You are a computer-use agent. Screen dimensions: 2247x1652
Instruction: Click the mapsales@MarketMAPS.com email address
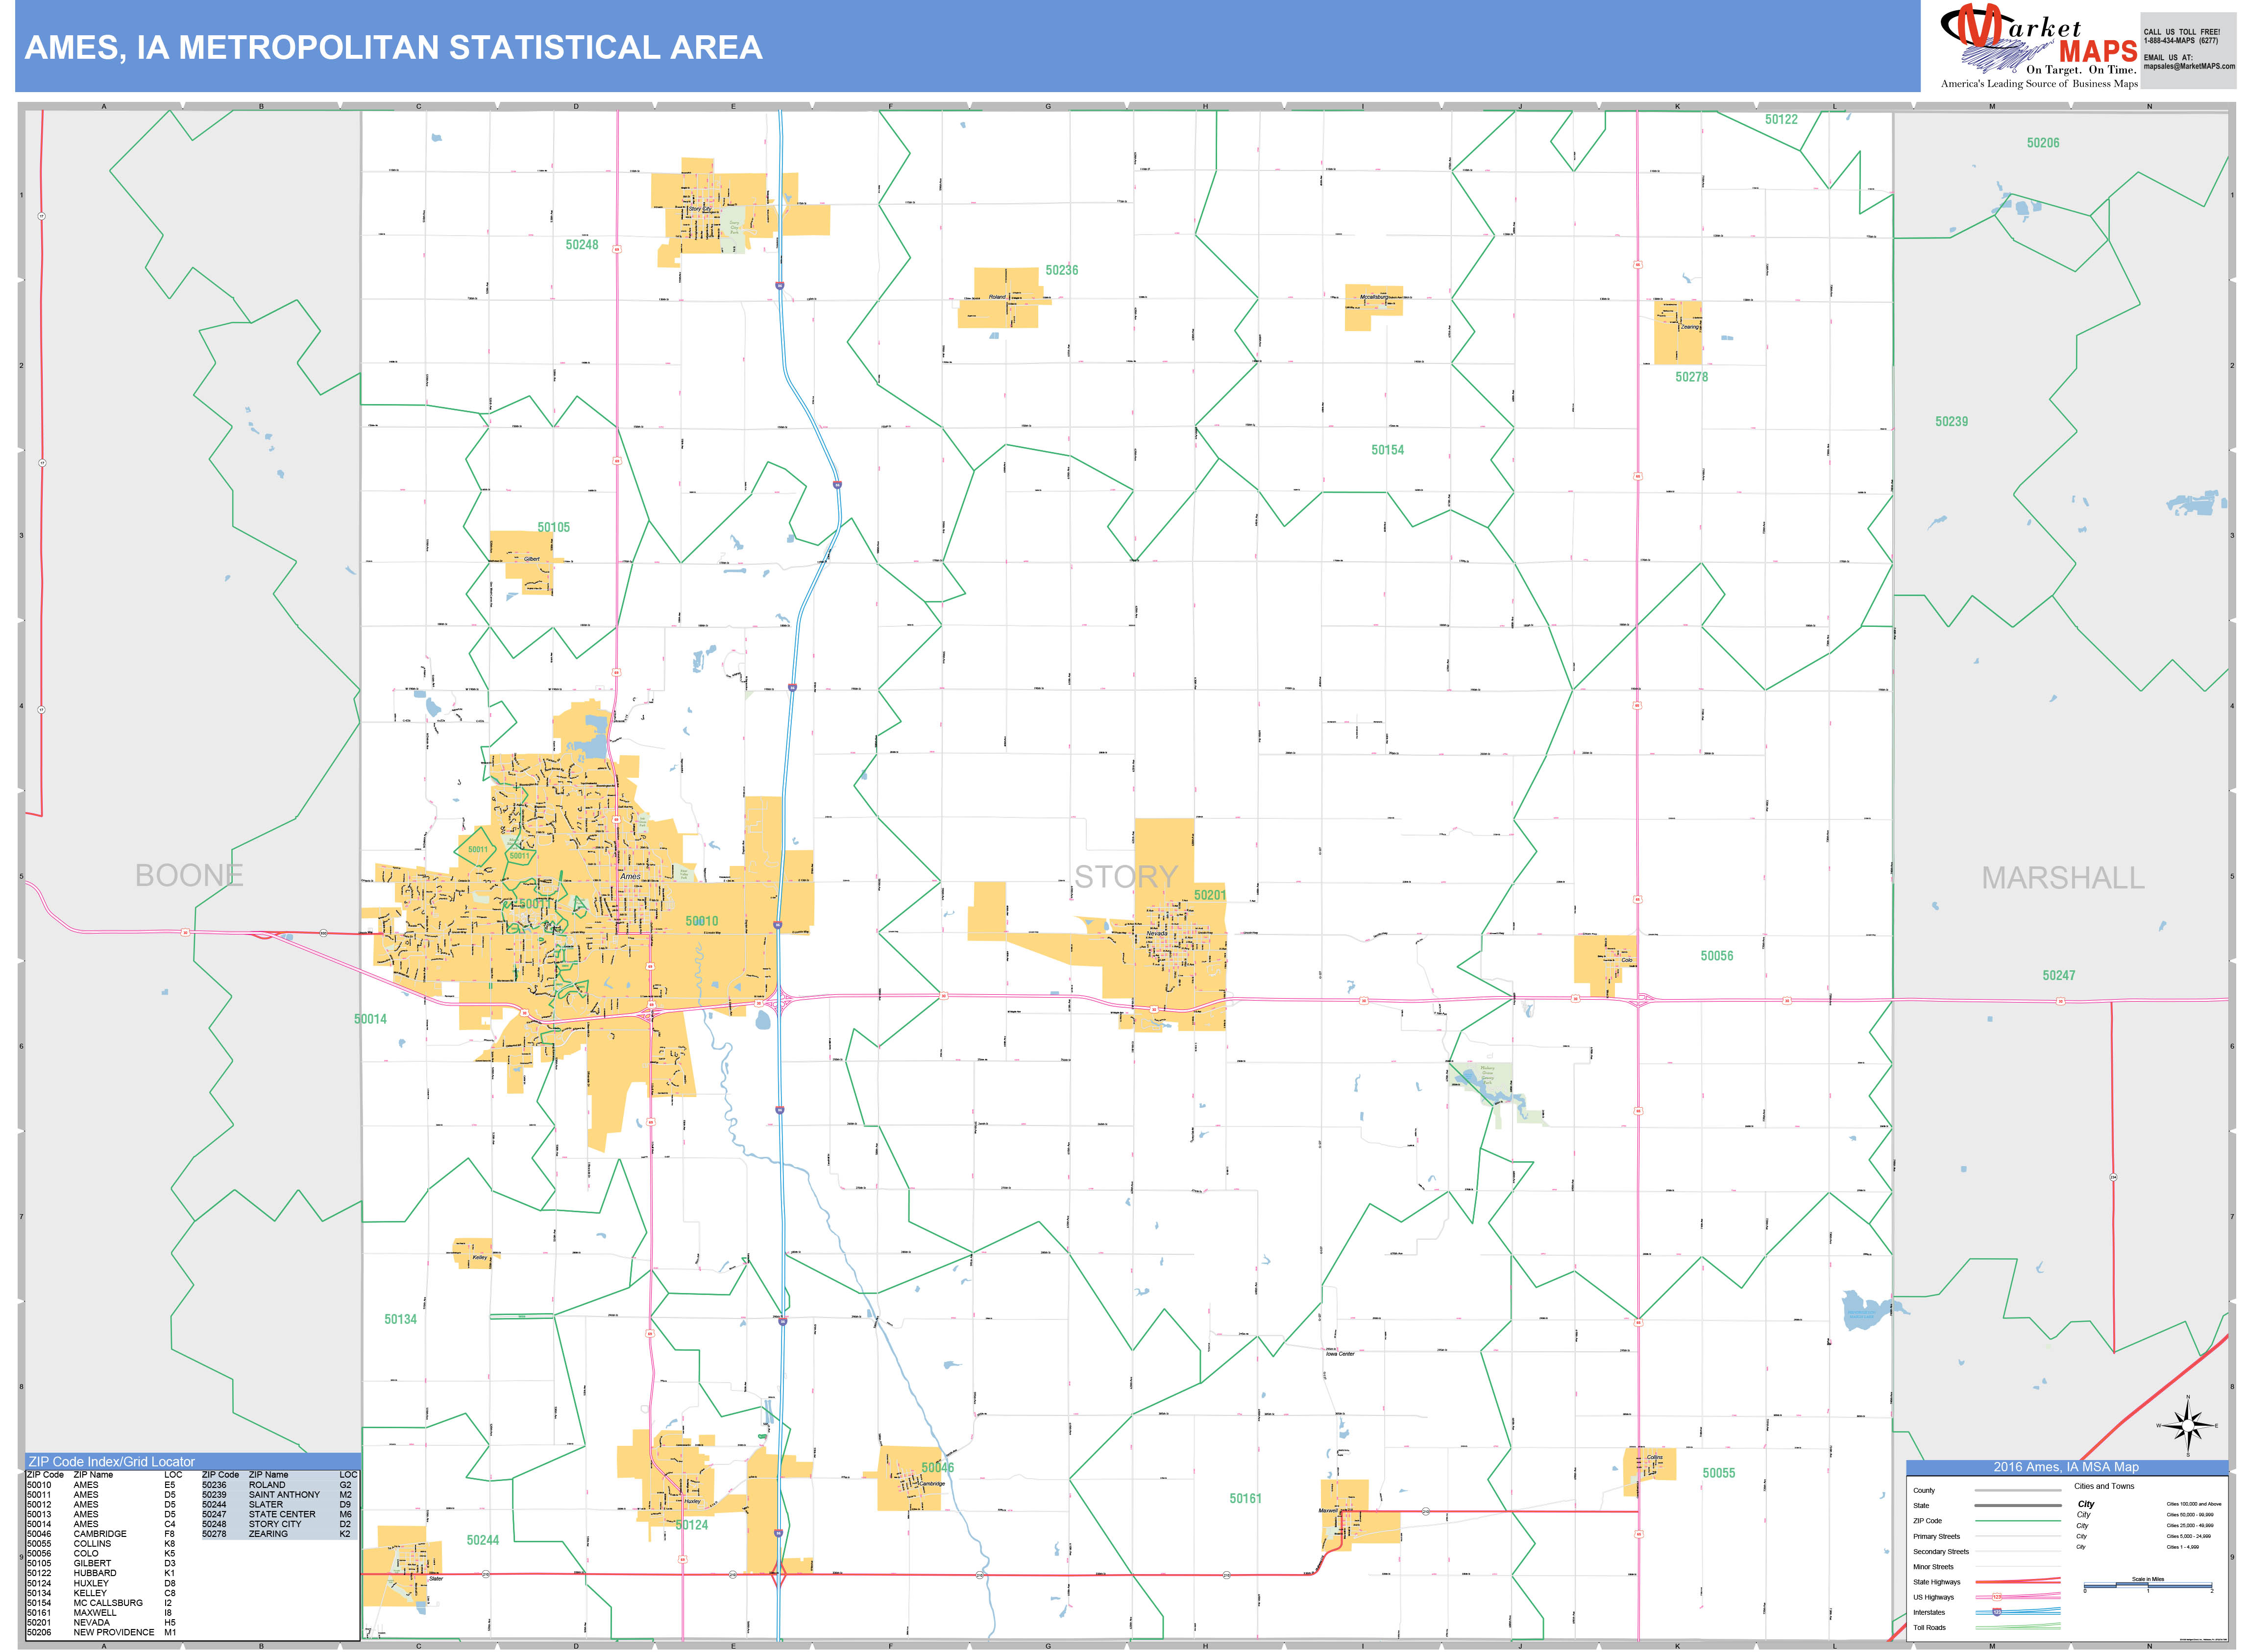[x=2188, y=66]
